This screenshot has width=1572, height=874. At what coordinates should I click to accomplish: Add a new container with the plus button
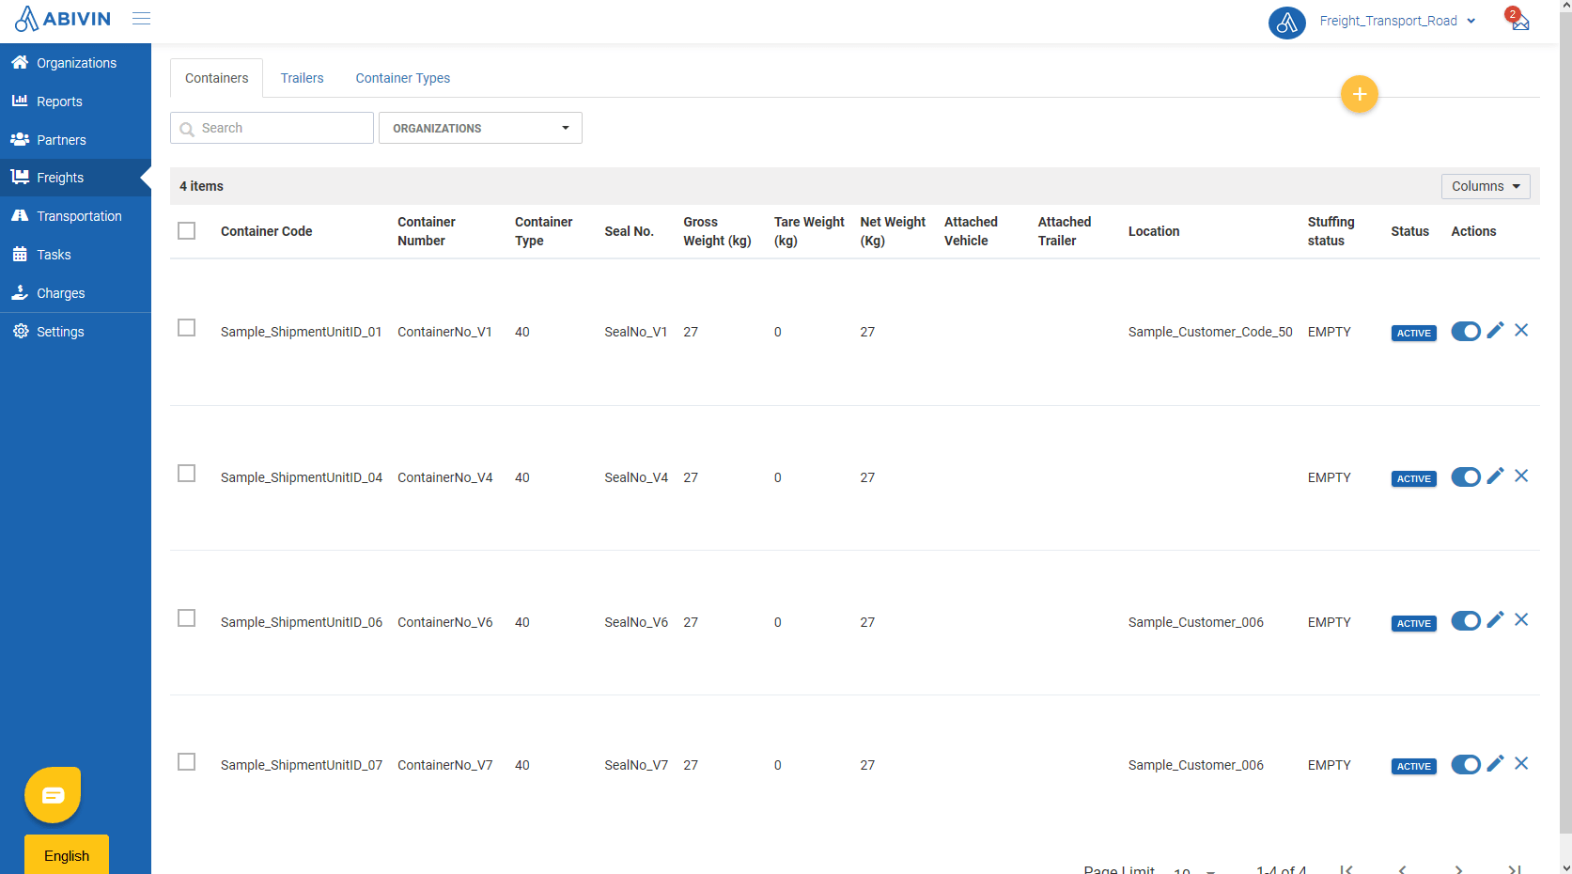[x=1359, y=94]
